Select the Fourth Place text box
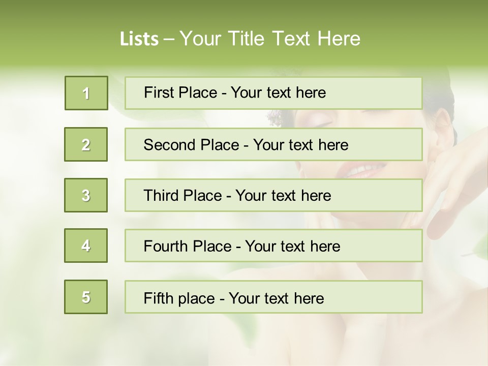 (x=273, y=246)
